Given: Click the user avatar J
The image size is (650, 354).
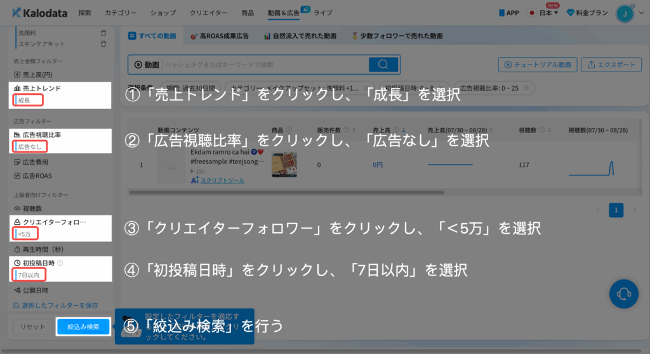Looking at the screenshot, I should point(625,14).
